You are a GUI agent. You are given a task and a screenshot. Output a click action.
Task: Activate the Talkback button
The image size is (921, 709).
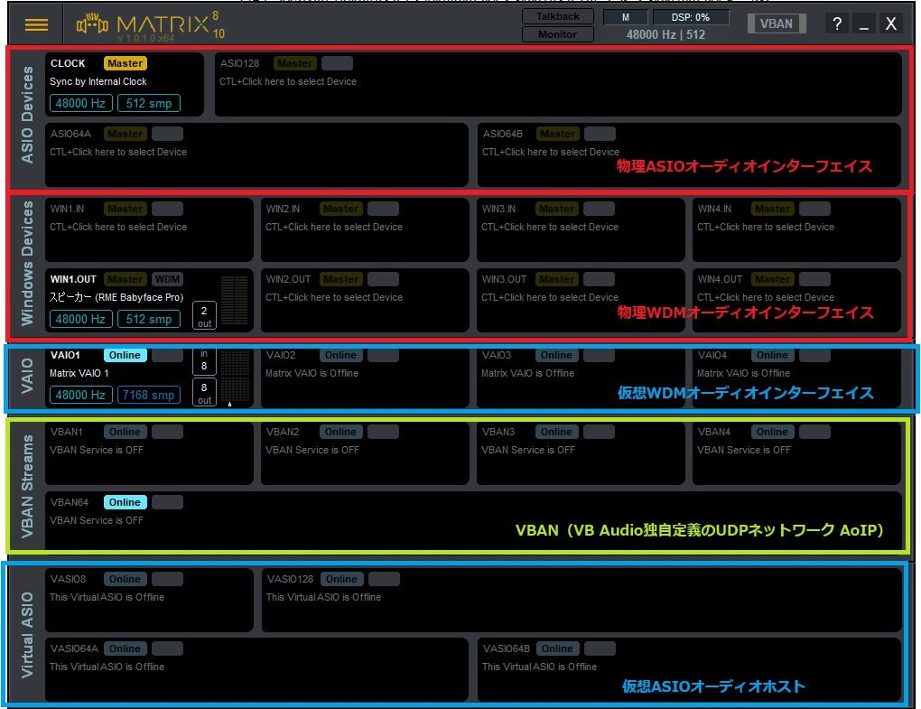pos(557,15)
